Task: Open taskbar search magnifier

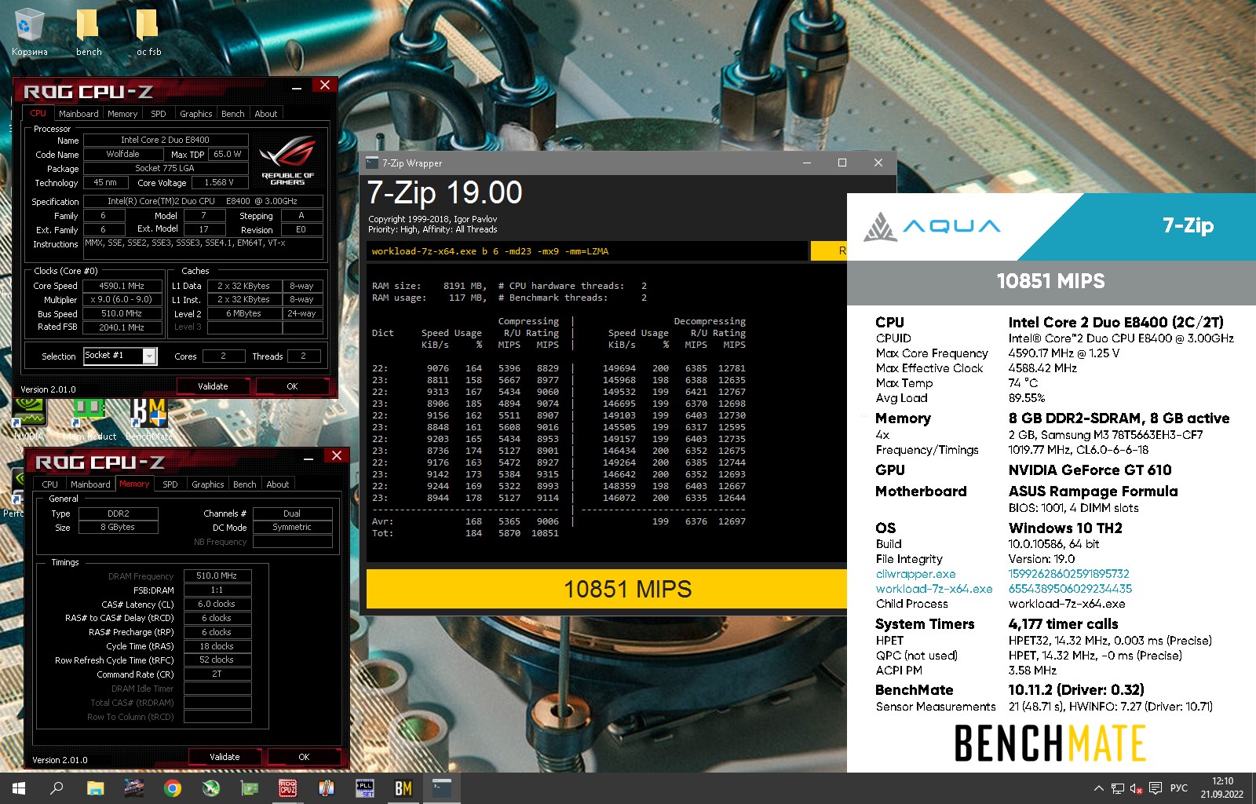Action: click(x=57, y=788)
